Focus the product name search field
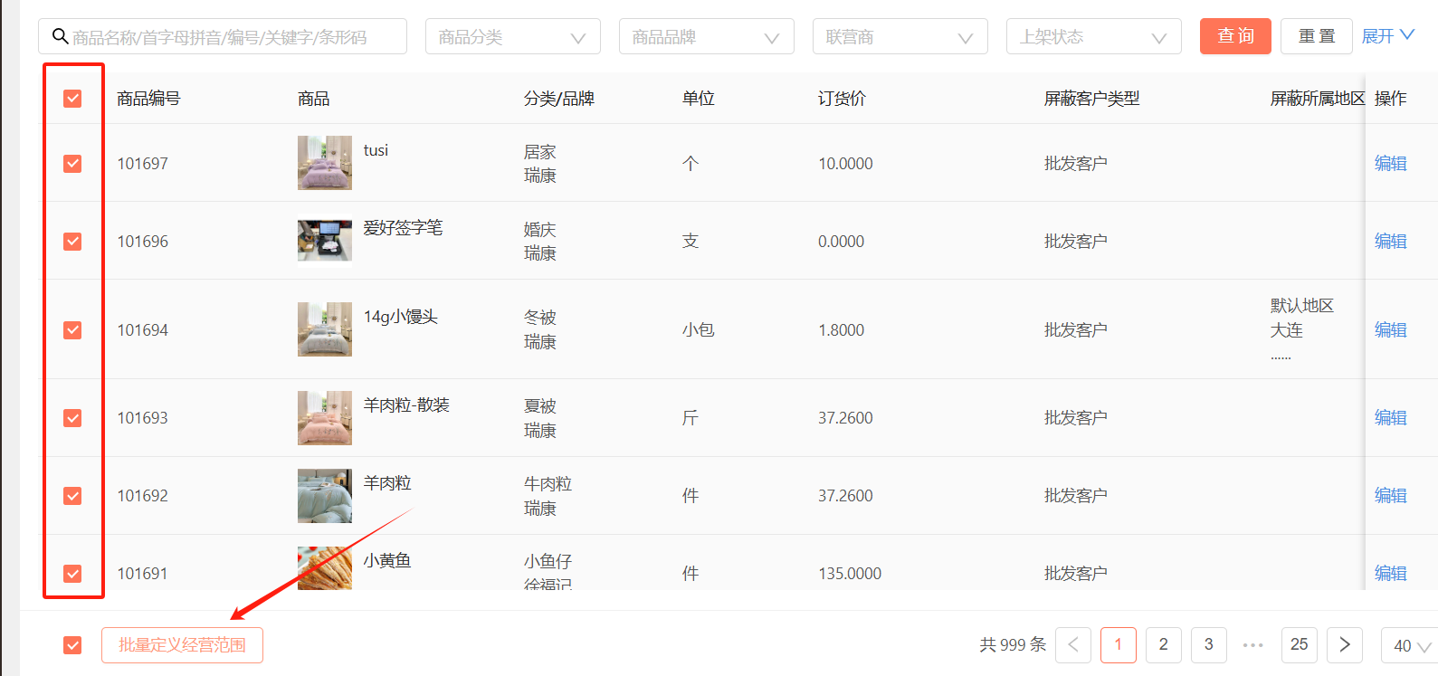 pos(223,36)
